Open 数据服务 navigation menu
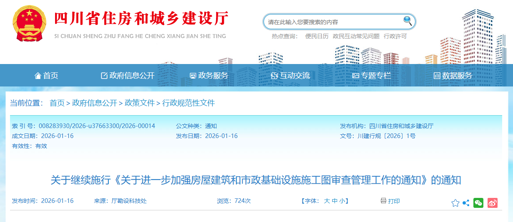The height and width of the screenshot is (222, 513). 453,76
